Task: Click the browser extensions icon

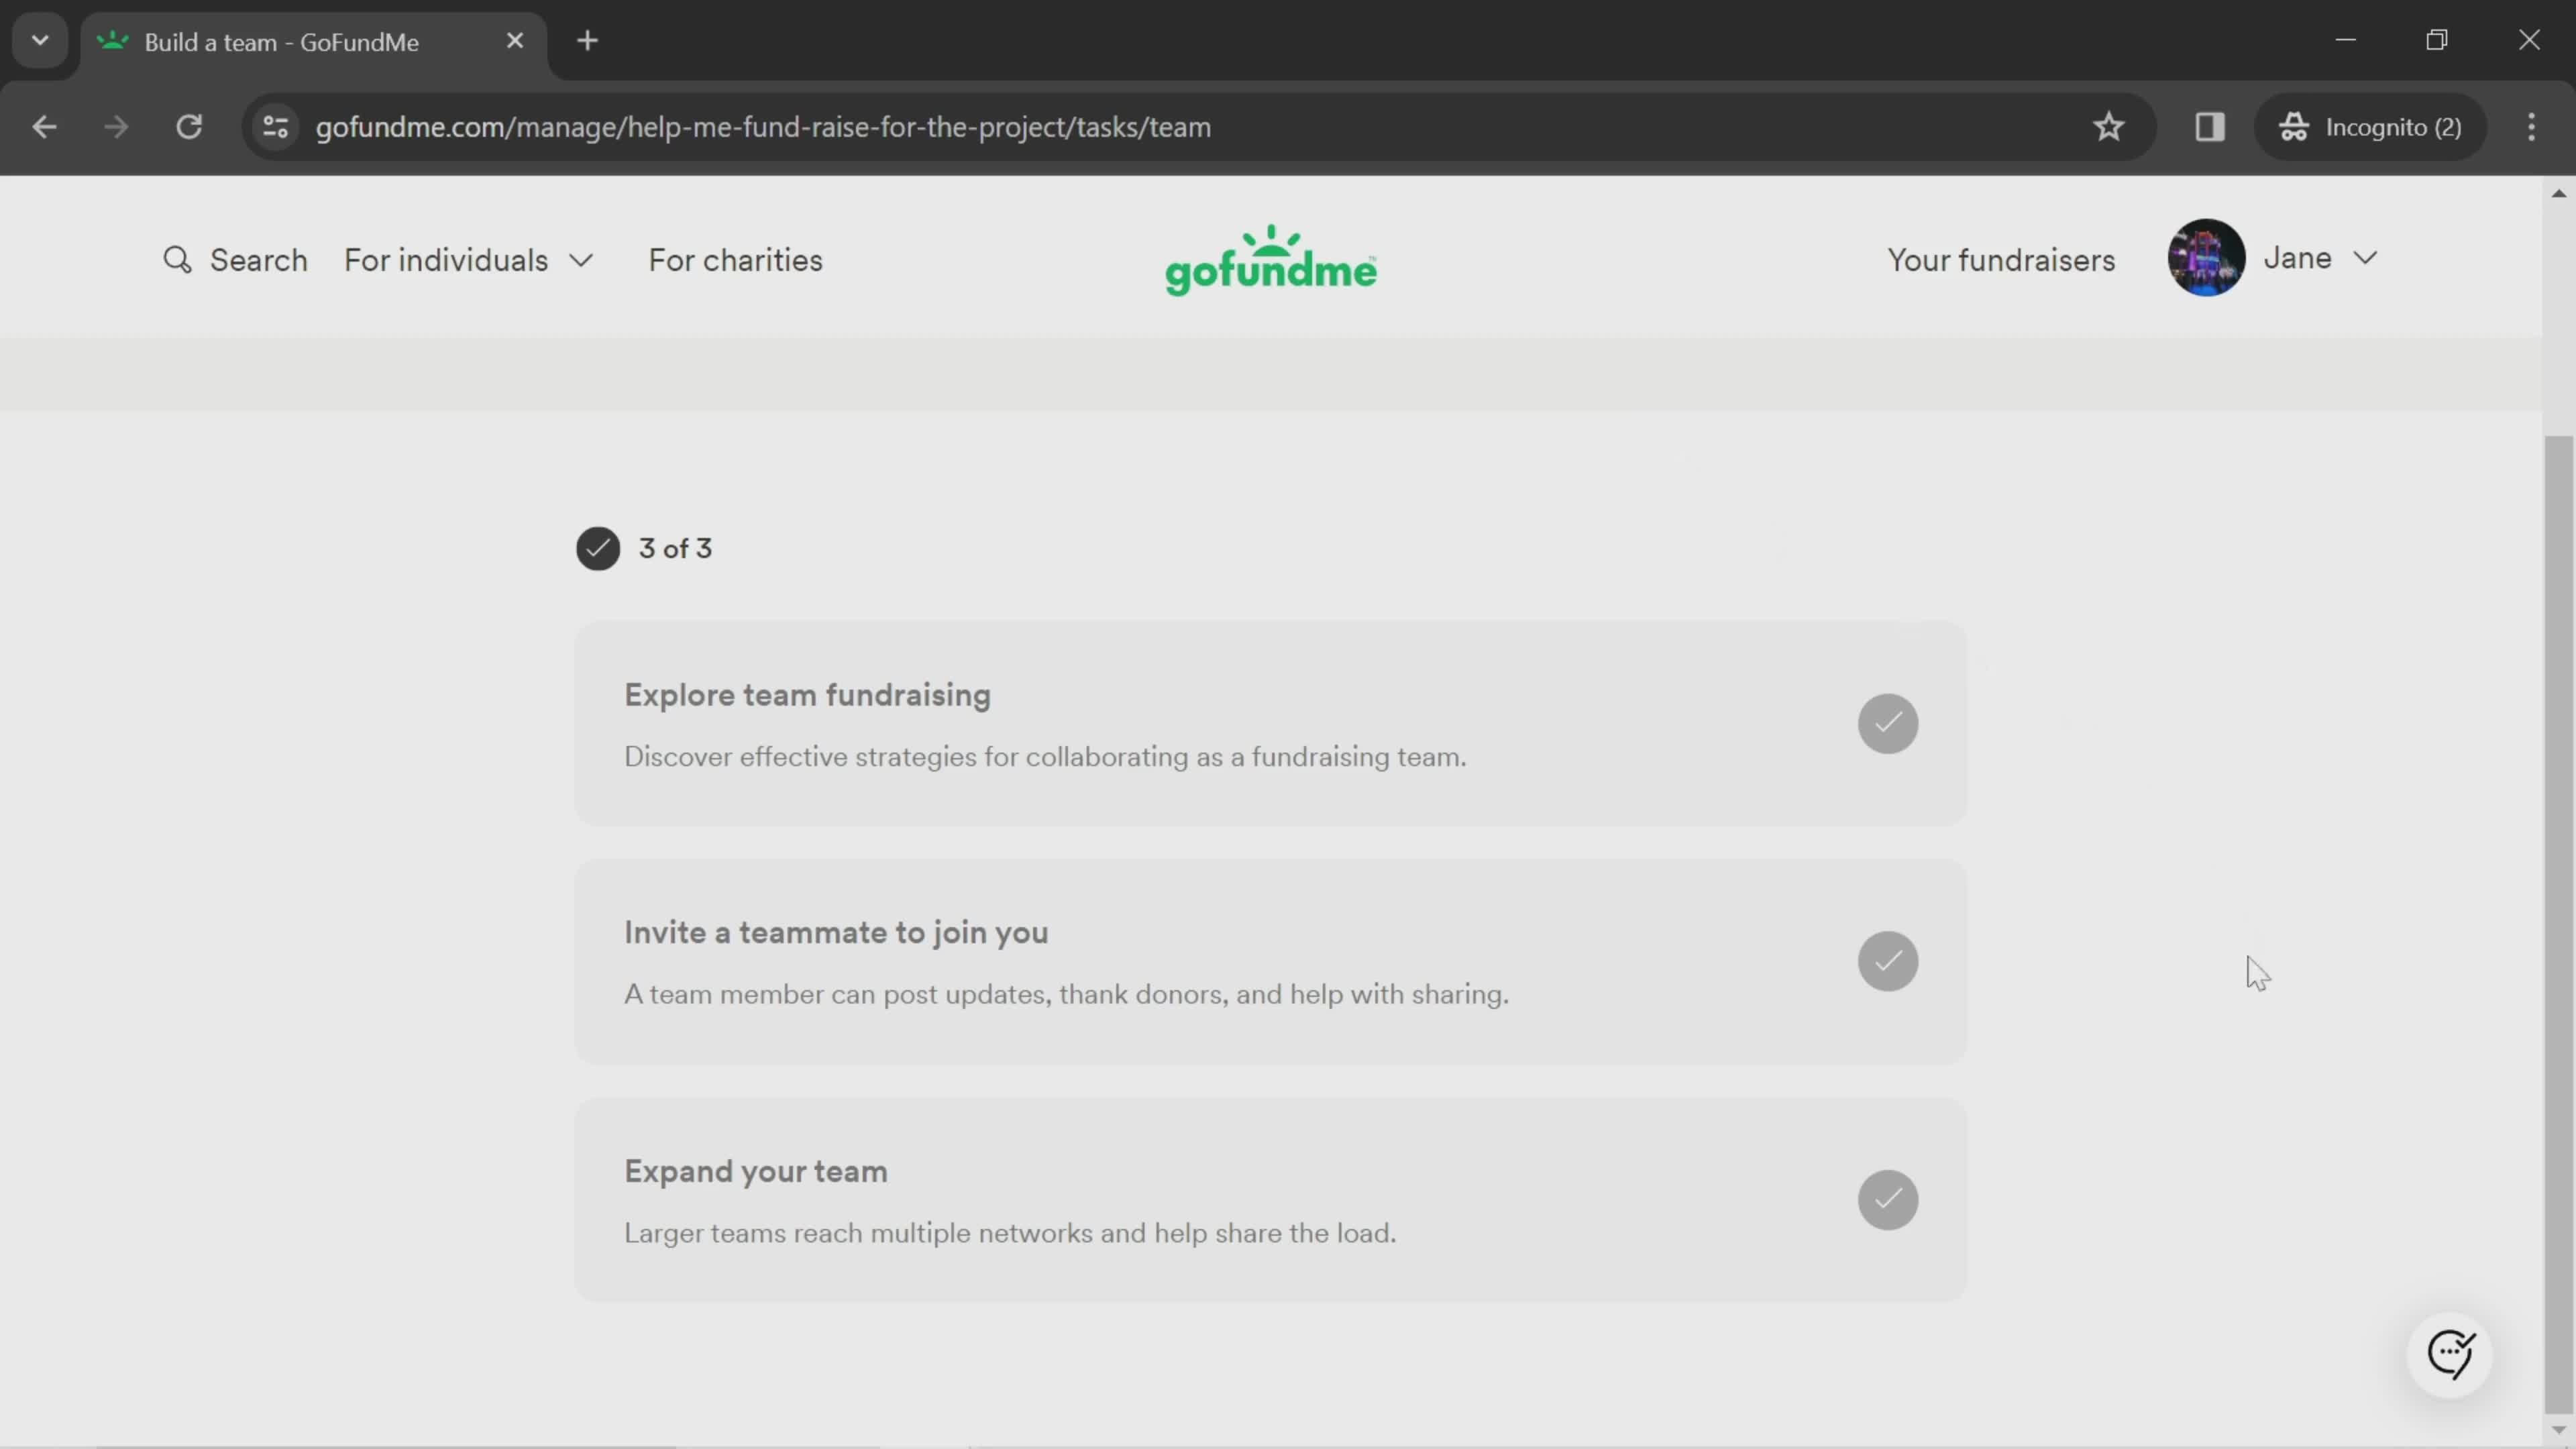Action: coord(2210,125)
